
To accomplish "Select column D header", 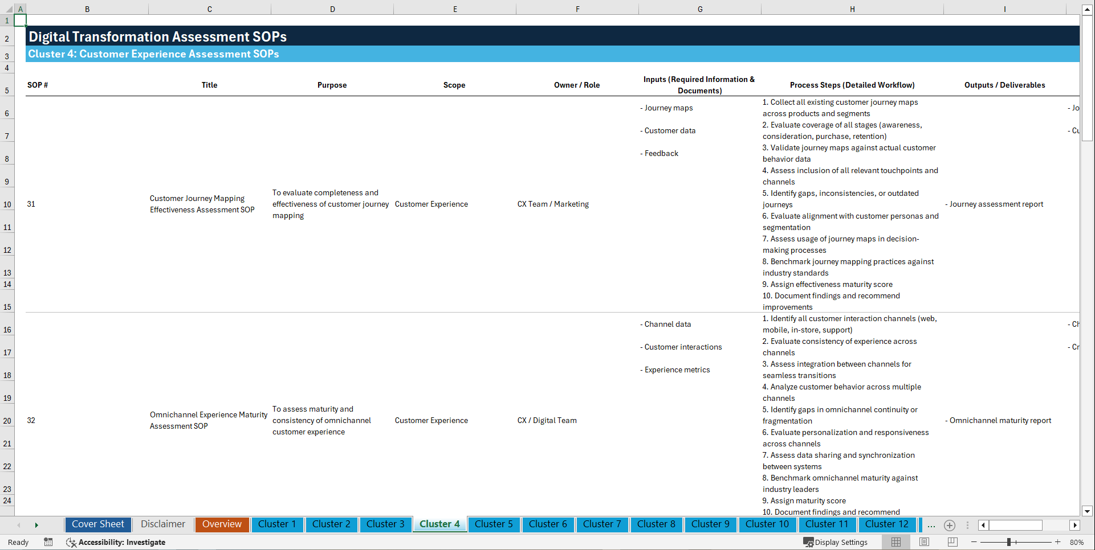I will [x=332, y=9].
